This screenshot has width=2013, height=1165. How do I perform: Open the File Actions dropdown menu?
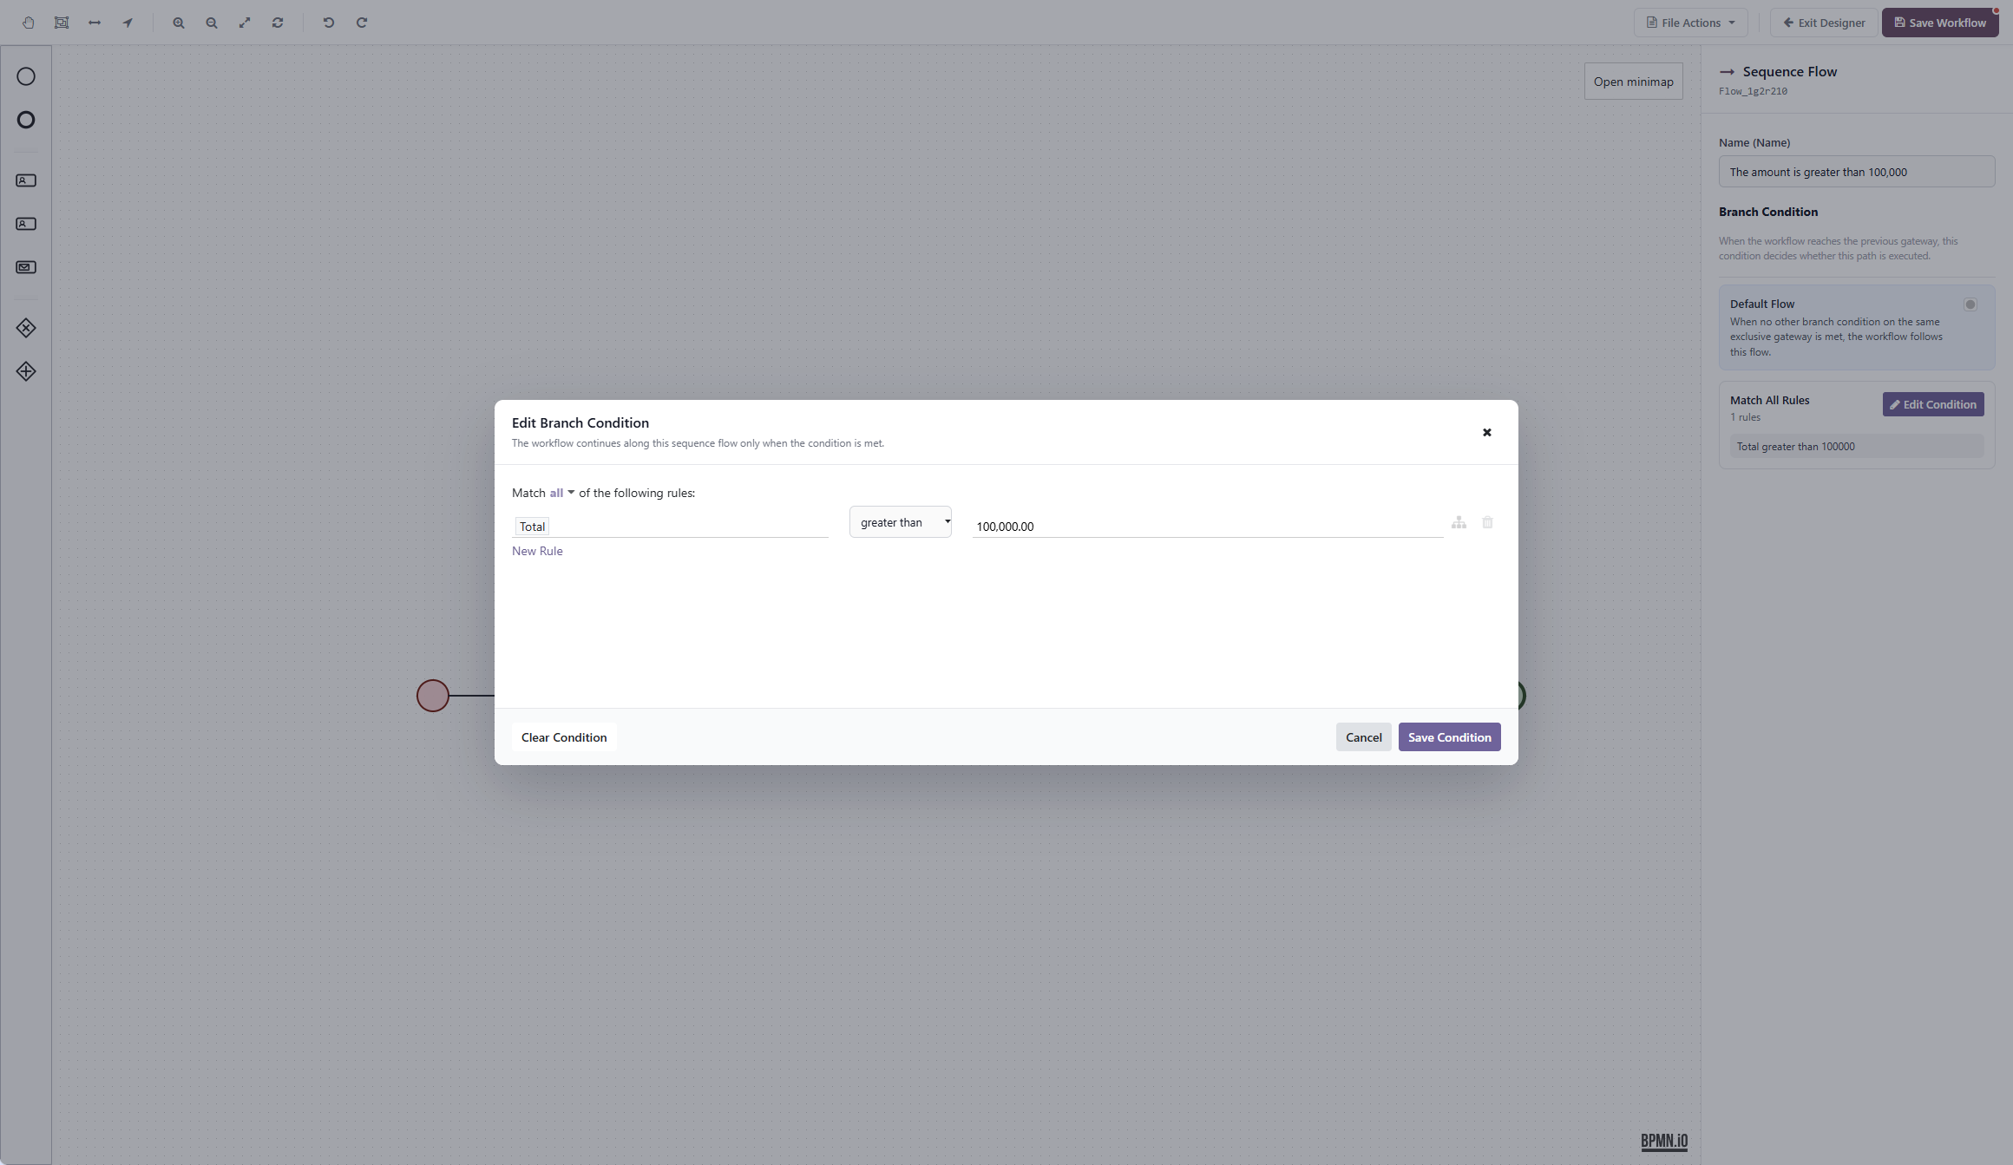tap(1690, 23)
